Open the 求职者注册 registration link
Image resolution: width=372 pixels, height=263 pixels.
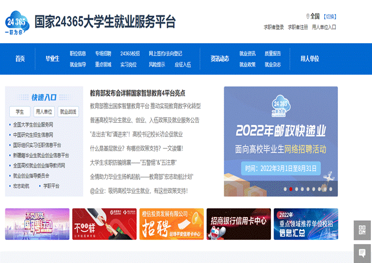pos(298,27)
